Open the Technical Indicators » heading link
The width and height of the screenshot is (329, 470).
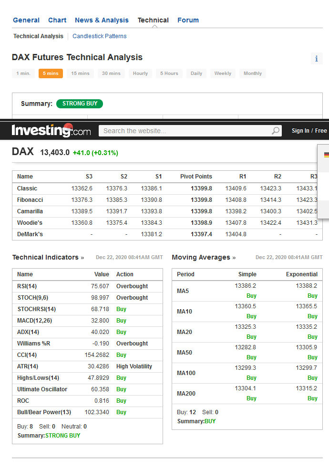point(48,258)
